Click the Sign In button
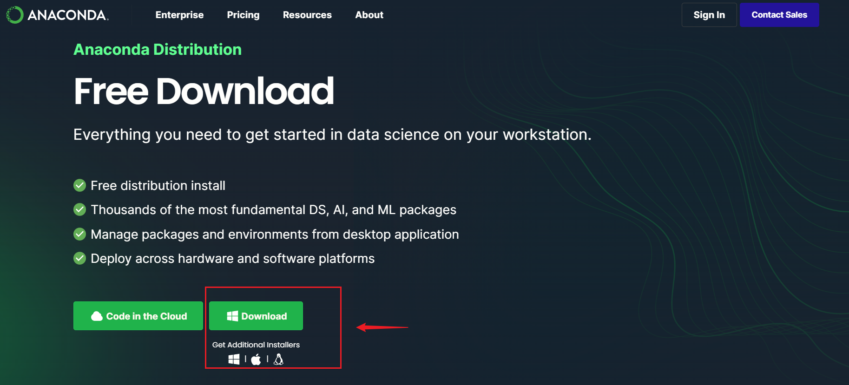The height and width of the screenshot is (385, 849). (x=709, y=15)
